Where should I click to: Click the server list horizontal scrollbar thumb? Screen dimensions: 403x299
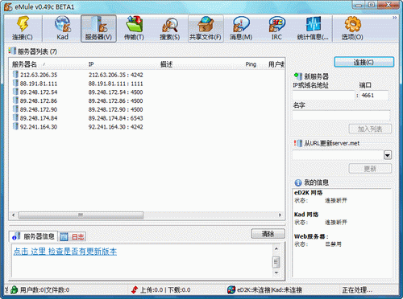pos(81,215)
